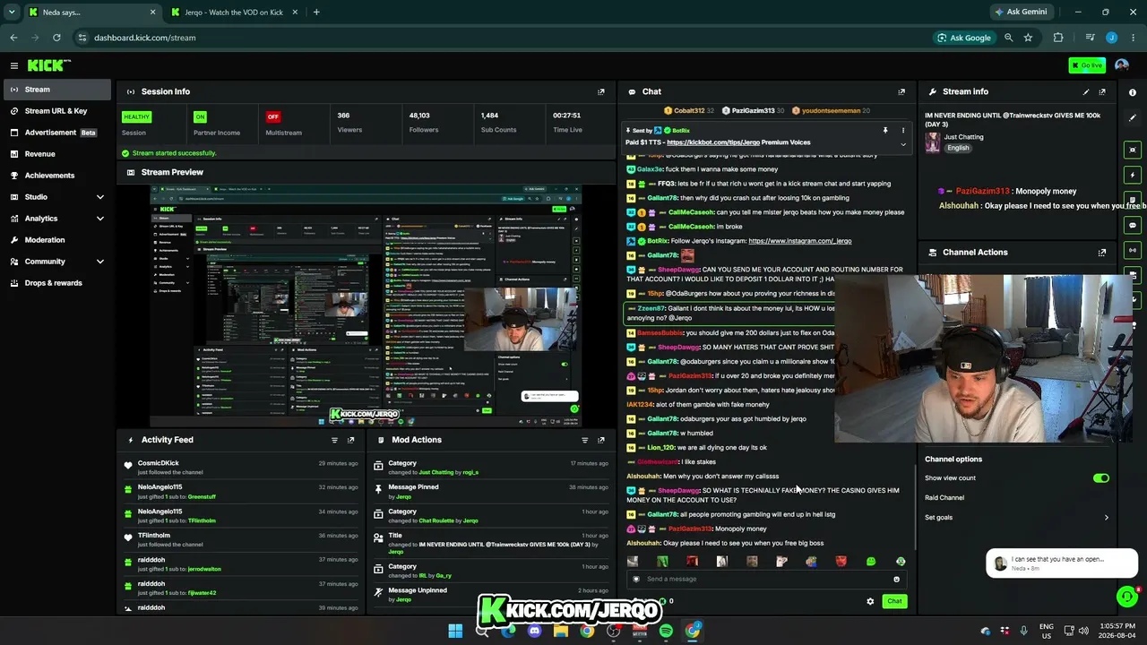Bookmark this page with the star icon
The image size is (1147, 645).
click(x=1028, y=38)
